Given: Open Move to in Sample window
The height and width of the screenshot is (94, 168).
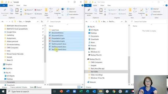Looking at the screenshot, I should click(x=29, y=10).
